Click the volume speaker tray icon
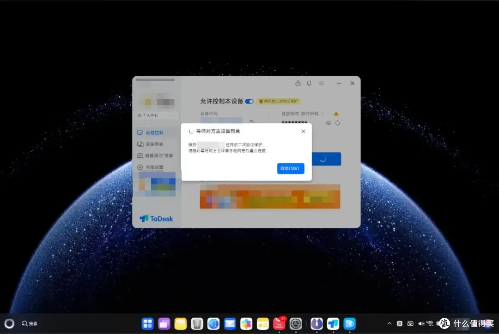This screenshot has width=499, height=334. click(421, 323)
